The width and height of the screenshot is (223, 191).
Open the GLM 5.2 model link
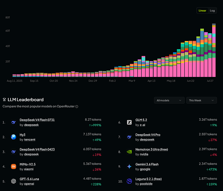(x=141, y=120)
